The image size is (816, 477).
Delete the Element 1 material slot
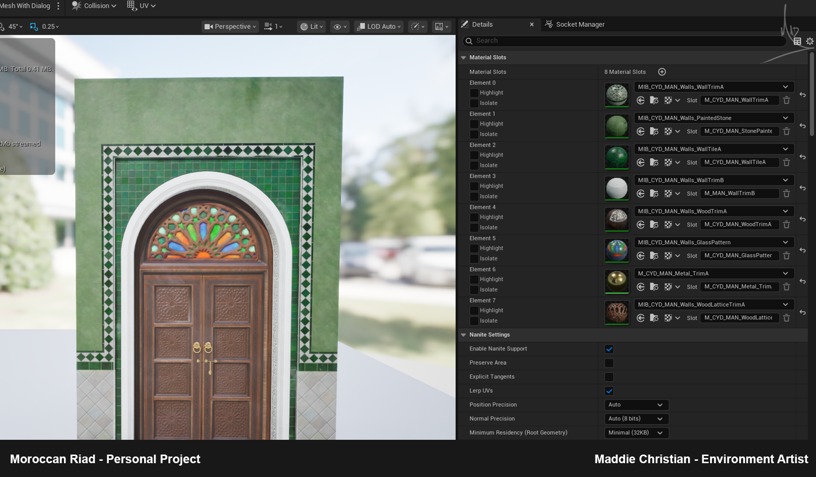[x=786, y=131]
